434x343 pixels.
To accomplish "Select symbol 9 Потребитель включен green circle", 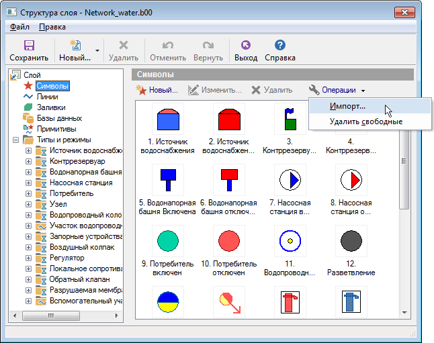I will click(x=166, y=240).
